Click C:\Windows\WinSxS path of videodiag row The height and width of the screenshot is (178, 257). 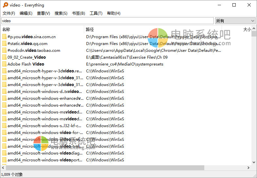pos(105,153)
